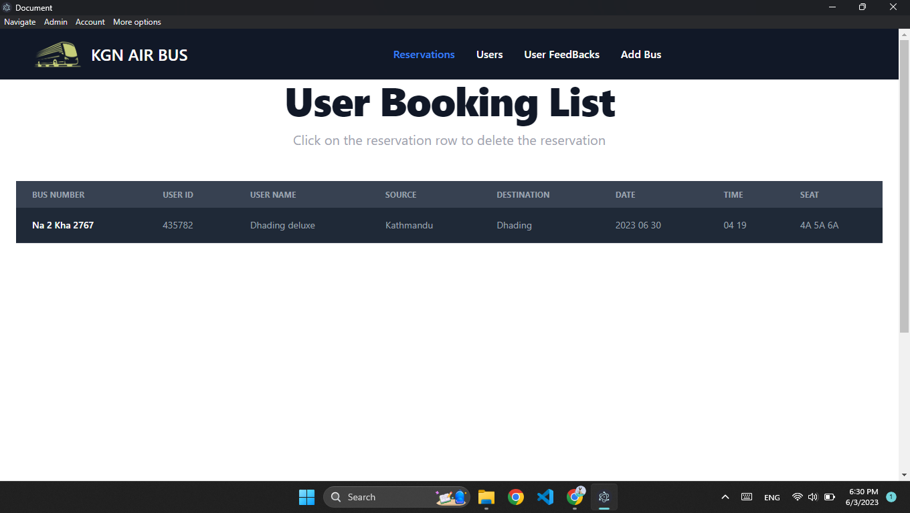Open the second Chrome profile taskbar icon
Screen dimensions: 910x513
(x=575, y=497)
